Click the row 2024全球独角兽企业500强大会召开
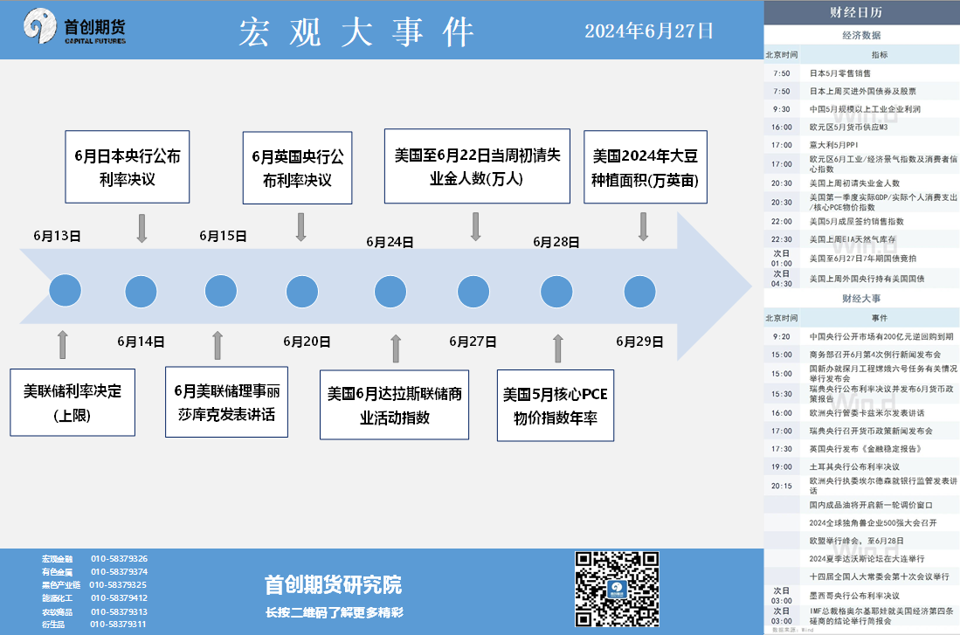Screen dimensions: 960x635 point(861,523)
